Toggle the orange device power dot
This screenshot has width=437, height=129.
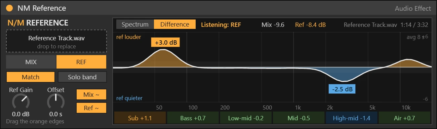point(9,8)
